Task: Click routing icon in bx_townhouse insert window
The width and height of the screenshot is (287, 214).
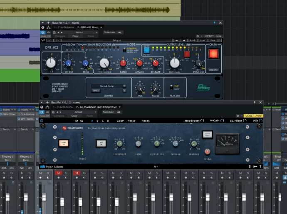Action: tap(47, 107)
